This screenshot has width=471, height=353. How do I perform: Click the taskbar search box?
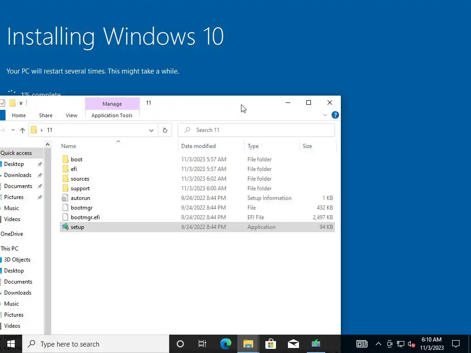[x=96, y=344]
